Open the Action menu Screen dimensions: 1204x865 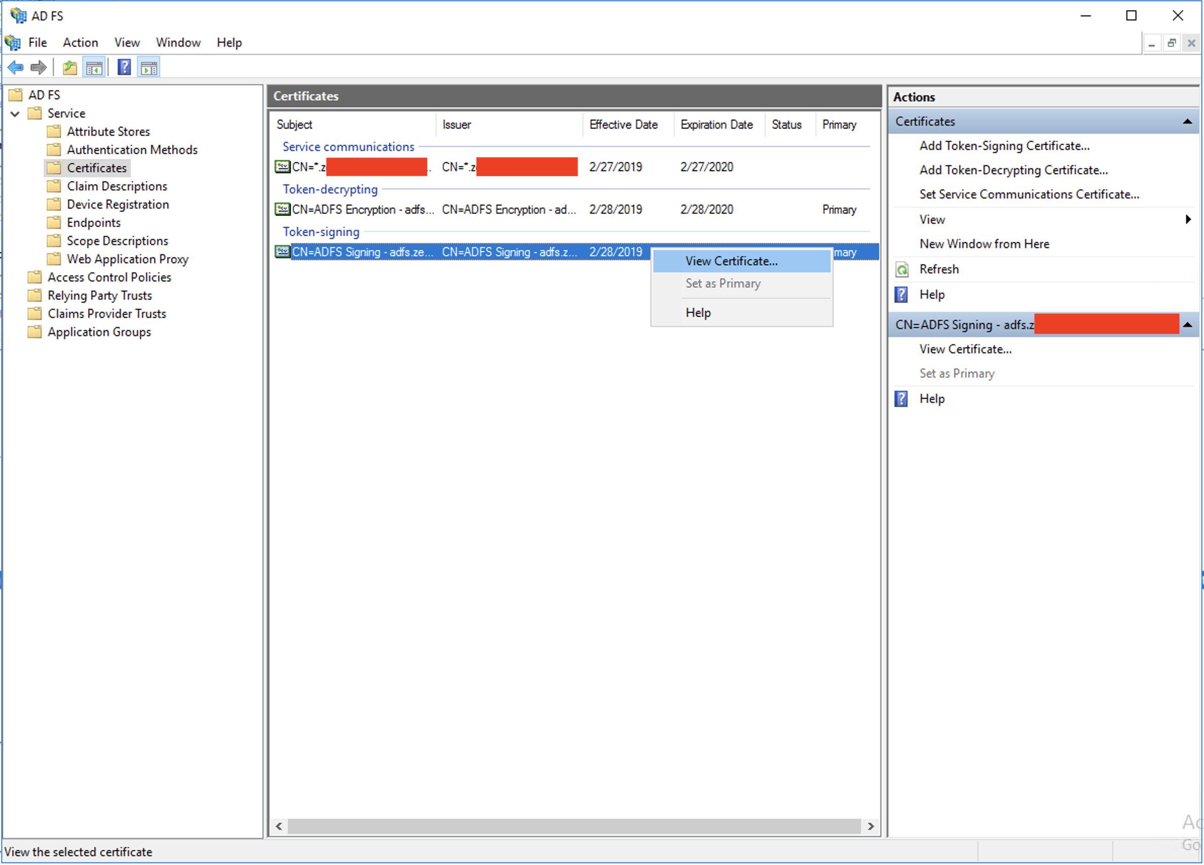click(80, 43)
